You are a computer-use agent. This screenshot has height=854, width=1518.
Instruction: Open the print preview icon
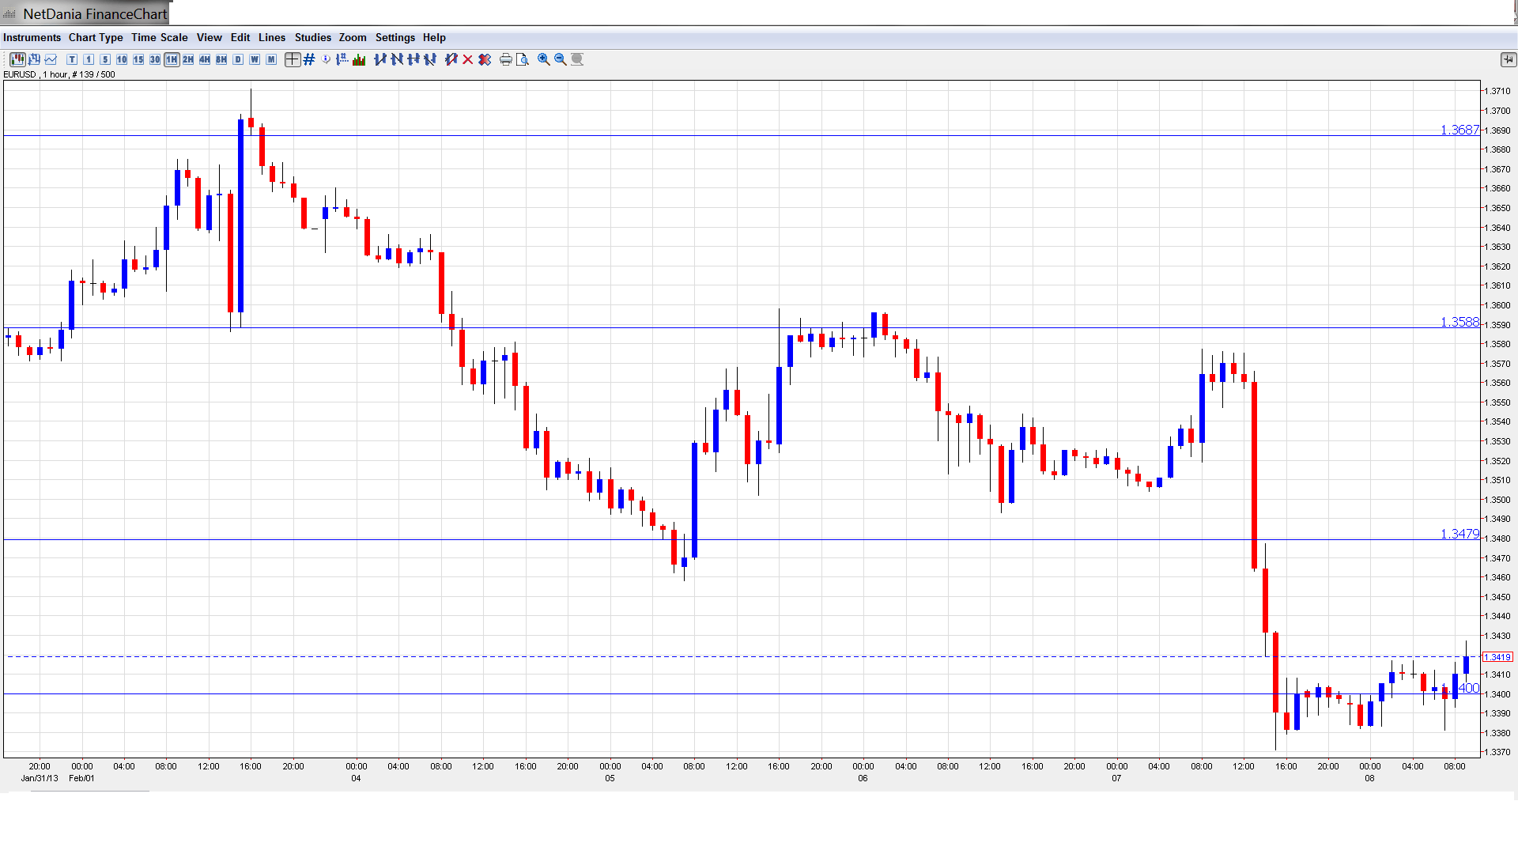pos(523,59)
